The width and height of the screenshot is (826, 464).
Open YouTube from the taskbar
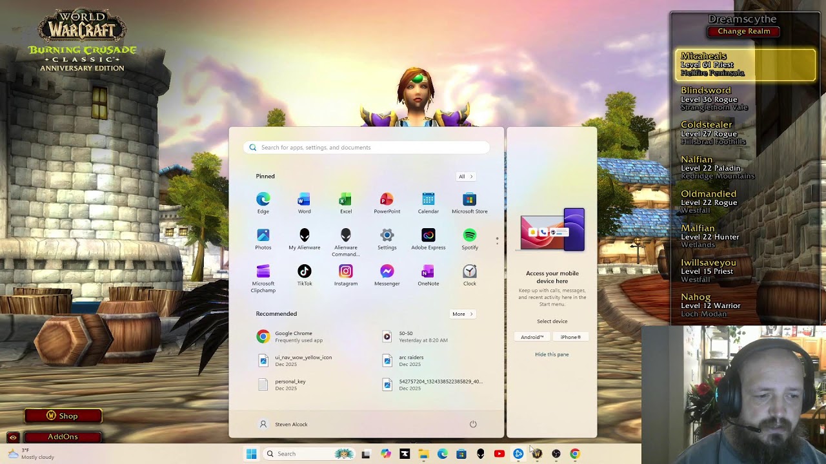pos(499,454)
